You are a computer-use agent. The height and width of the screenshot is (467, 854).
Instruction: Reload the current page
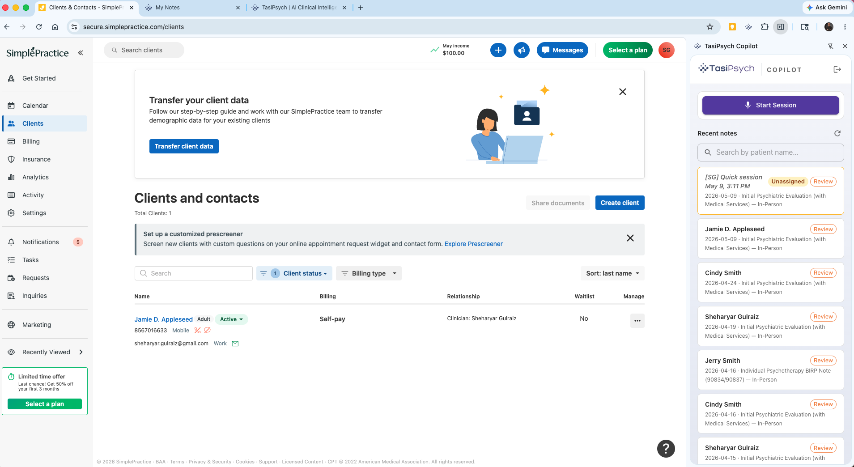(39, 27)
